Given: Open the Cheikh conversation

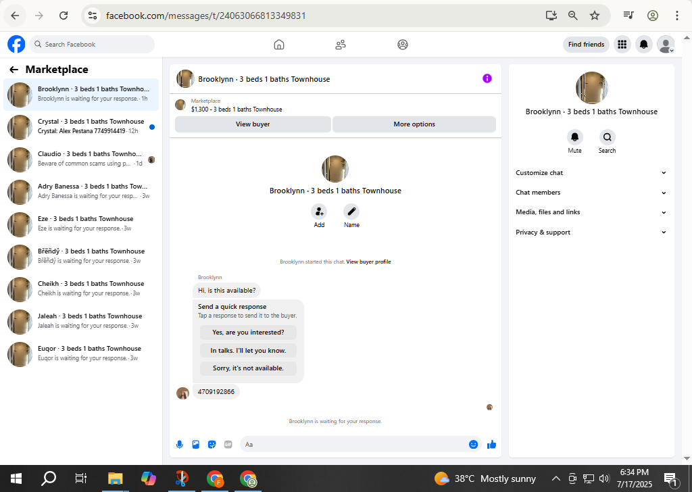Looking at the screenshot, I should pyautogui.click(x=81, y=289).
